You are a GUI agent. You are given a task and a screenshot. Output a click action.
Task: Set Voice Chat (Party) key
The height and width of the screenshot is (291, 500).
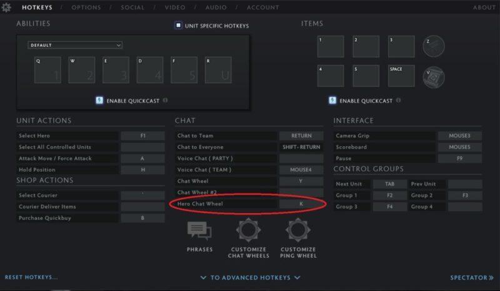(x=301, y=159)
